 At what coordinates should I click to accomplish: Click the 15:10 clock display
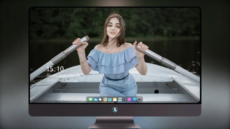click(x=55, y=69)
